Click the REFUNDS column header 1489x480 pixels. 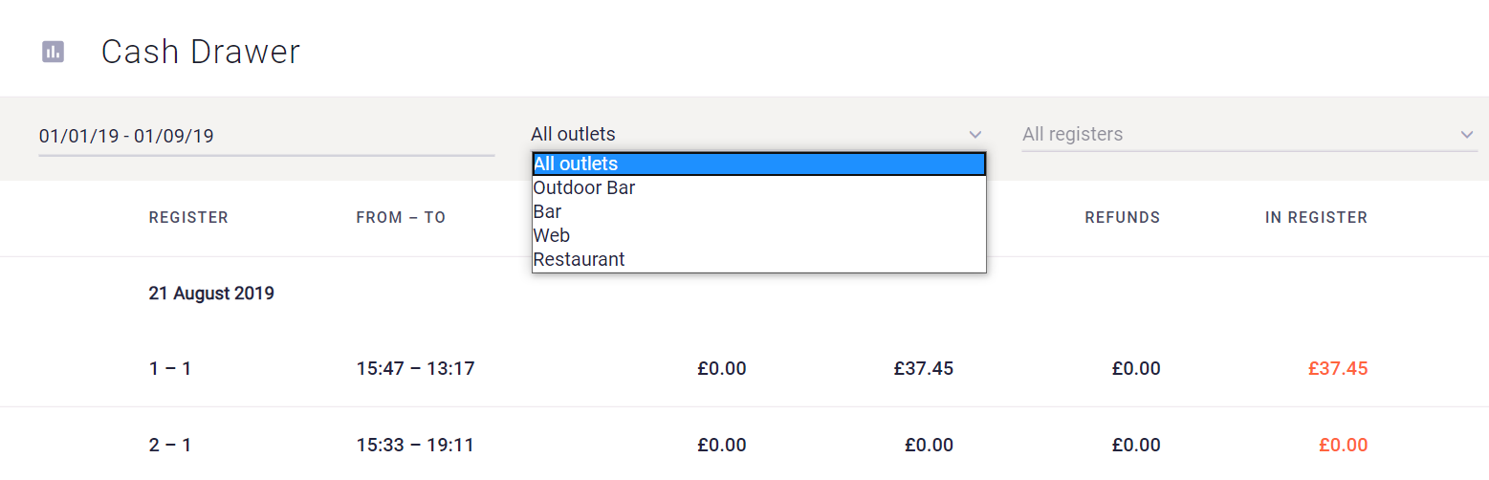[x=1122, y=218]
